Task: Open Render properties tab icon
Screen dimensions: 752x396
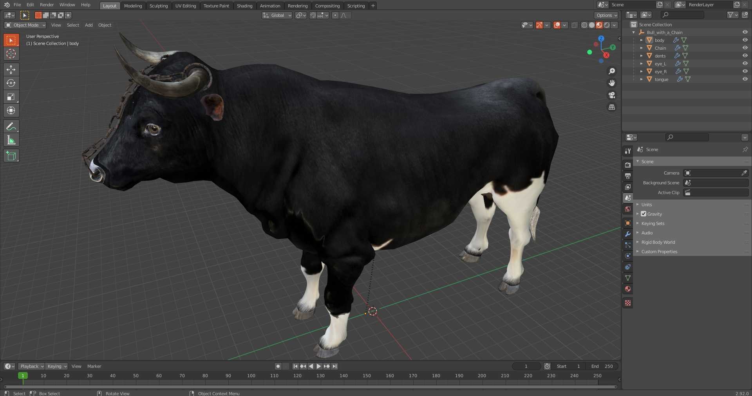Action: coord(628,165)
